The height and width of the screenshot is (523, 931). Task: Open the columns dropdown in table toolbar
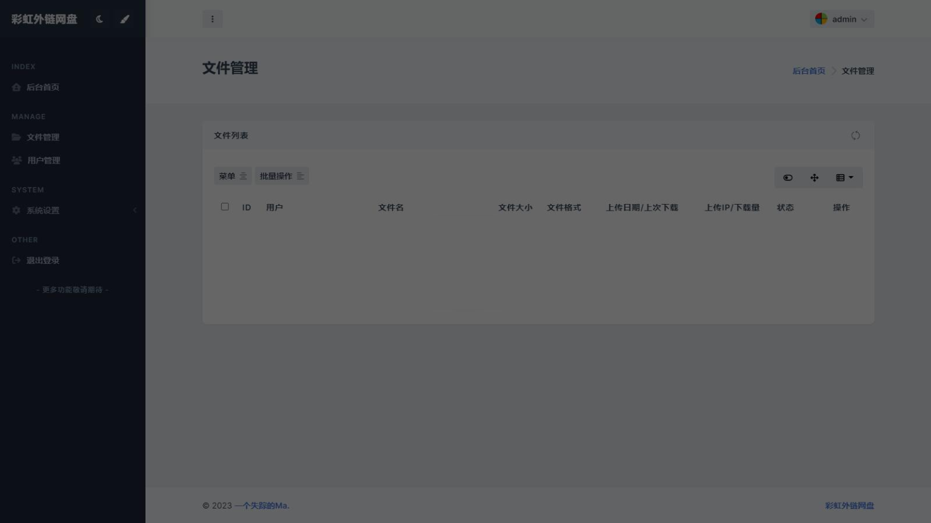[844, 178]
